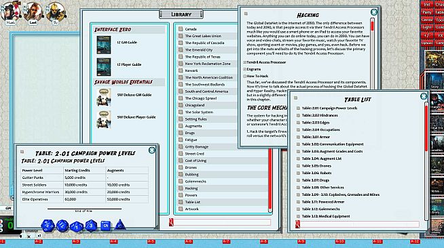
Task: Open the Options sidebar button
Action: tap(427, 43)
